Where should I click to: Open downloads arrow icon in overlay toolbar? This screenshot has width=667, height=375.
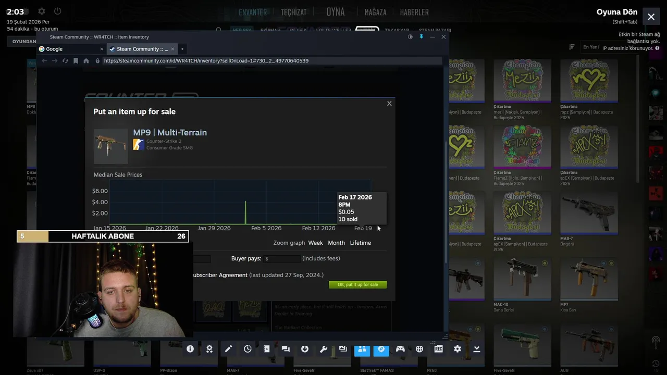(305, 349)
